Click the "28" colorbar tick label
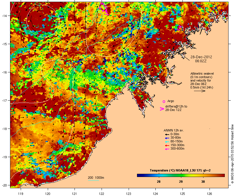The height and width of the screenshot is (196, 236). 159,182
